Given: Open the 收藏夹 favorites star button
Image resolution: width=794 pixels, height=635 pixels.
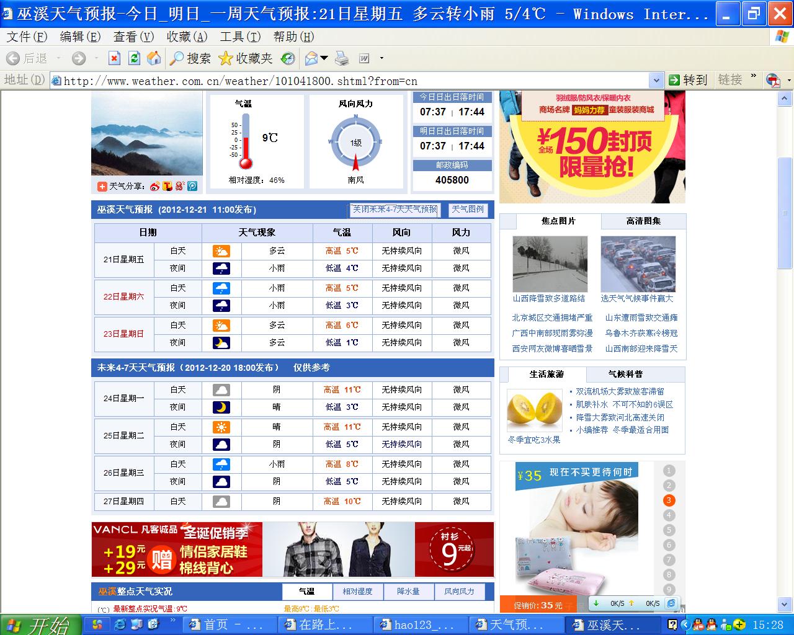Looking at the screenshot, I should pyautogui.click(x=246, y=58).
